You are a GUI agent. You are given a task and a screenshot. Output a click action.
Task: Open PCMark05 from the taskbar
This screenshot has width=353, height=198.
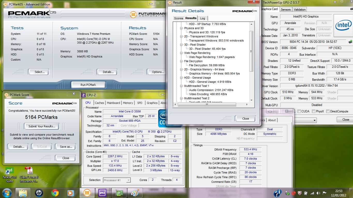87,193
